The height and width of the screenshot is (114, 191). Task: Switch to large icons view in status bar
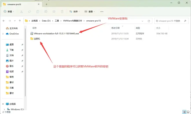[188, 112]
